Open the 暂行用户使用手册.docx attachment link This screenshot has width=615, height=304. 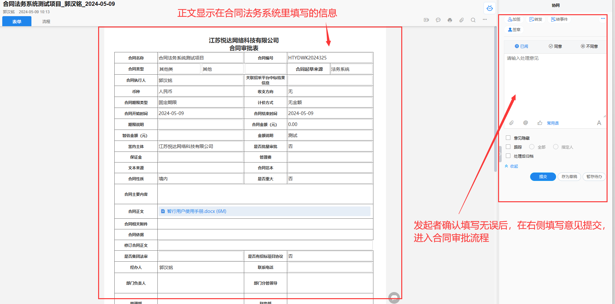coord(196,211)
